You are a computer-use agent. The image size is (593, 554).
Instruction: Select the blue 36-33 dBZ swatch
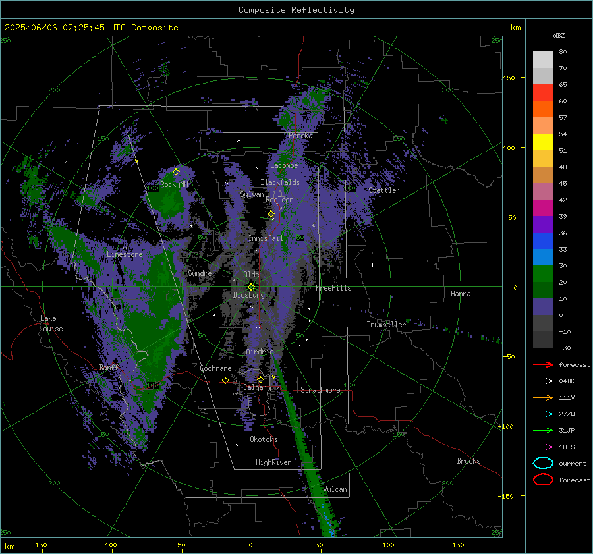(543, 241)
